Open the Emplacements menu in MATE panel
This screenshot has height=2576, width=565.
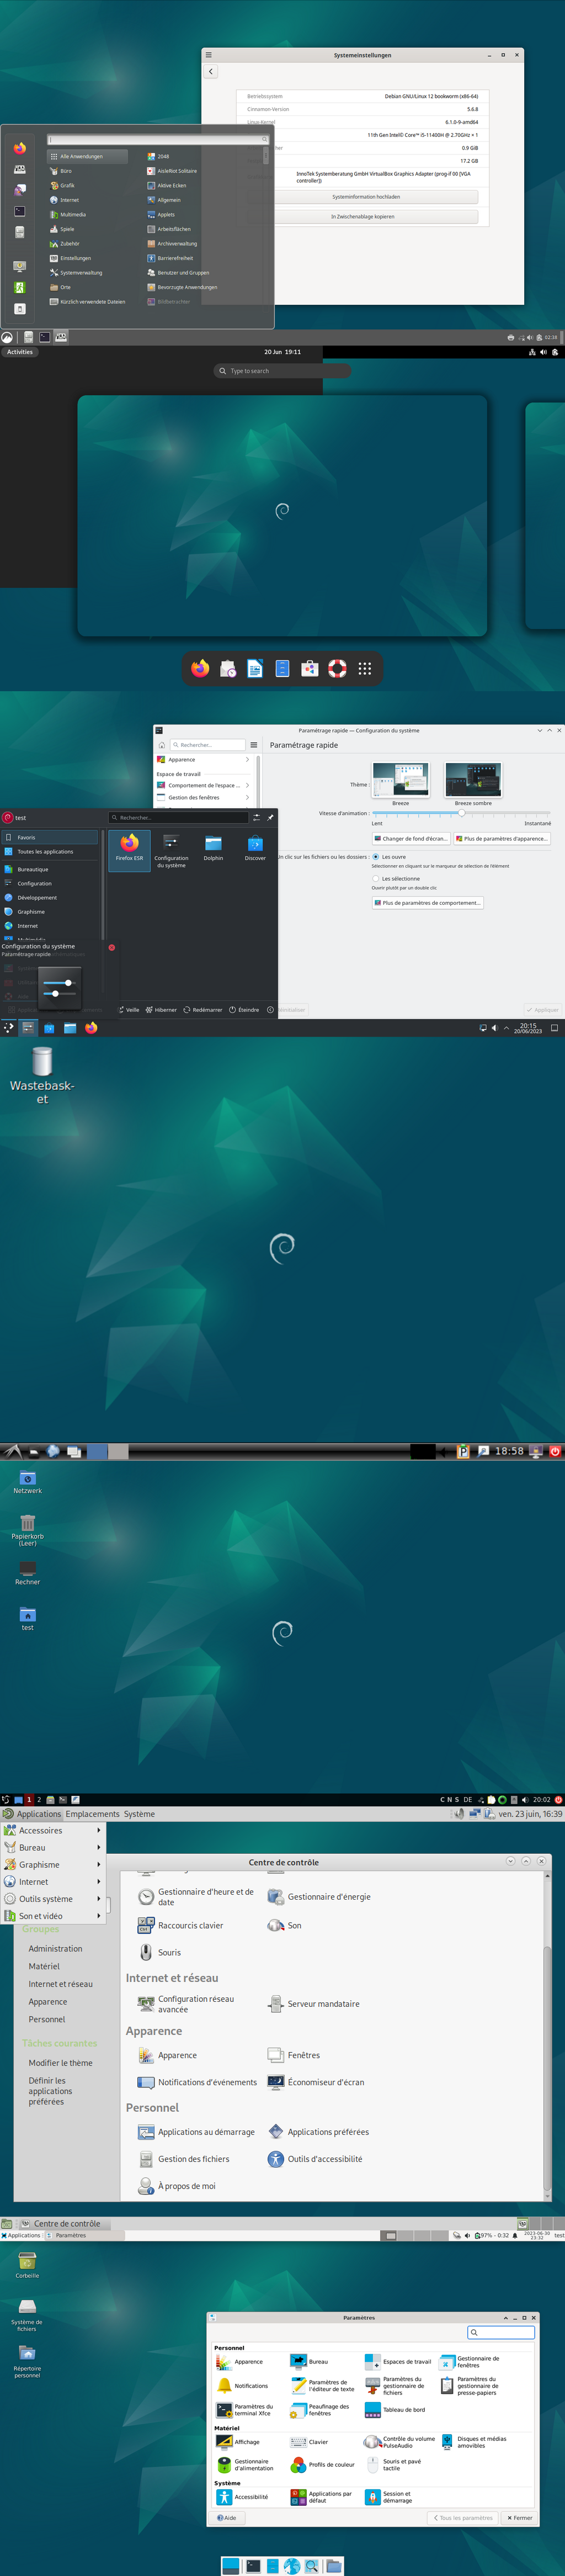click(x=92, y=1814)
